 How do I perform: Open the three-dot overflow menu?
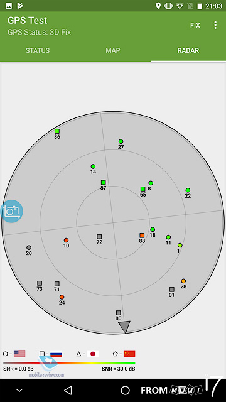(x=215, y=25)
